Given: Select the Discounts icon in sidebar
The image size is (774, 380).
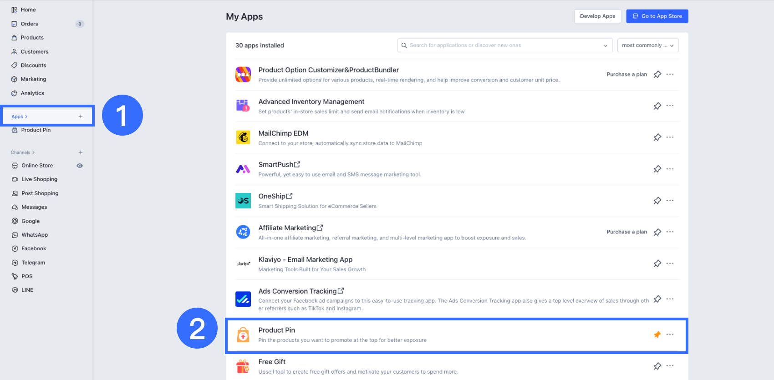Looking at the screenshot, I should coord(15,65).
